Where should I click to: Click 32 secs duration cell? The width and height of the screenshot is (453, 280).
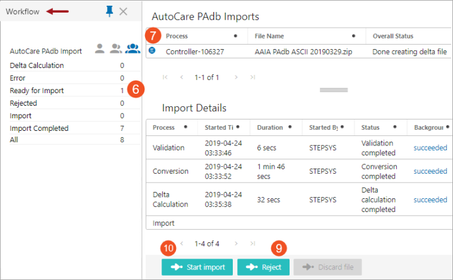(269, 199)
